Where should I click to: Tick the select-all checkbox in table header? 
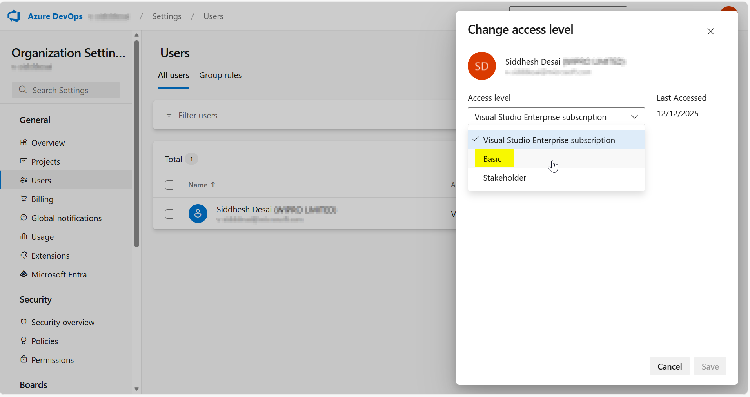click(x=170, y=185)
